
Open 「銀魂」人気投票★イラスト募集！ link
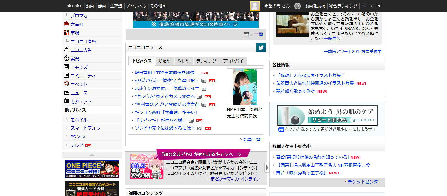pos(310,75)
